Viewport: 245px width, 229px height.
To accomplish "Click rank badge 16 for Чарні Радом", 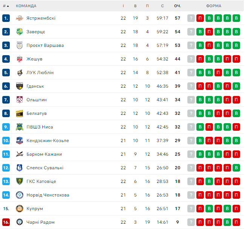I will pyautogui.click(x=6, y=222).
